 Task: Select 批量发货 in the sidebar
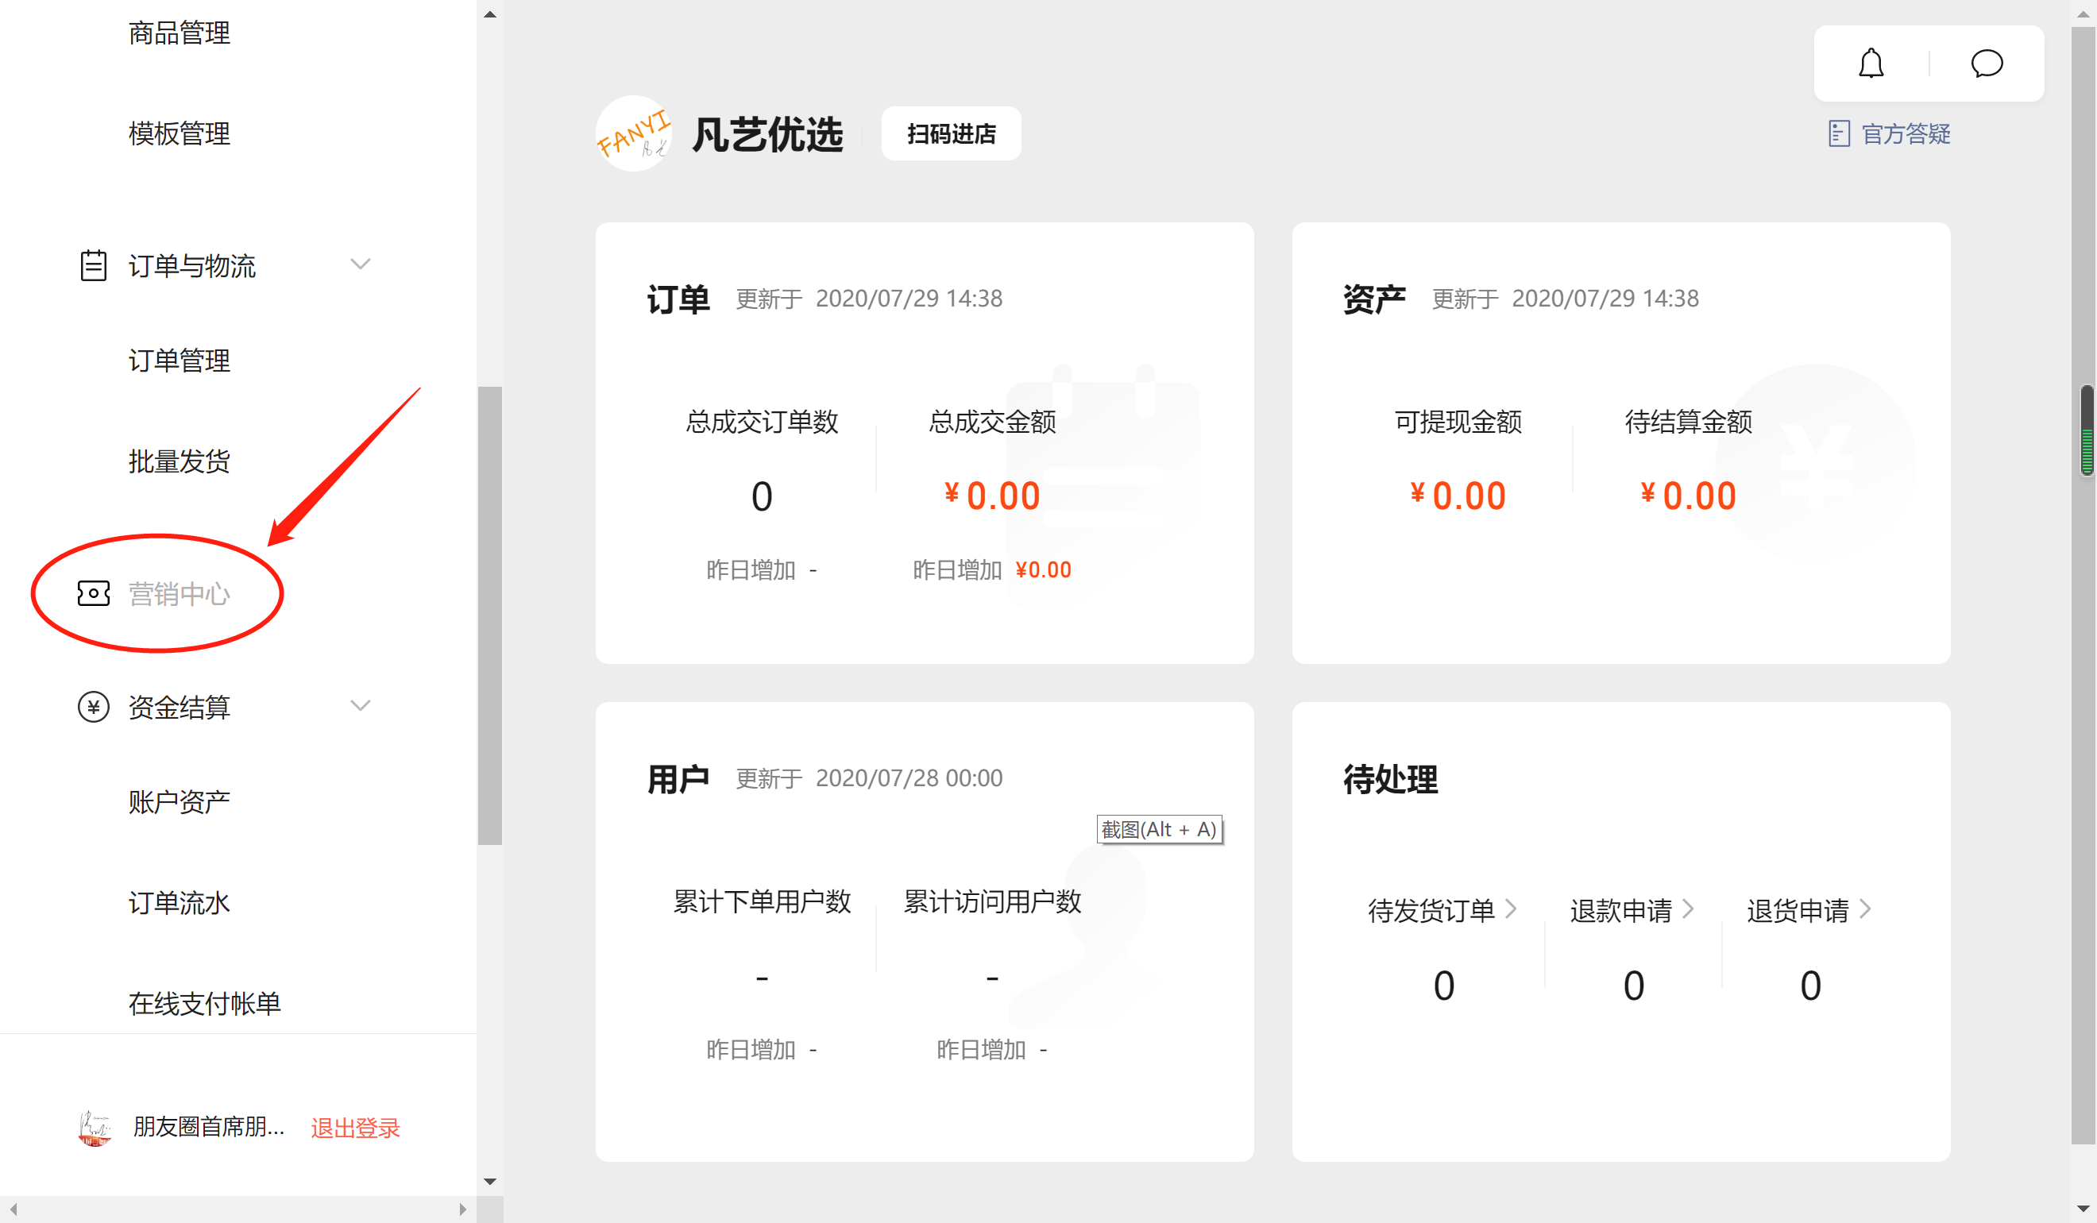179,461
